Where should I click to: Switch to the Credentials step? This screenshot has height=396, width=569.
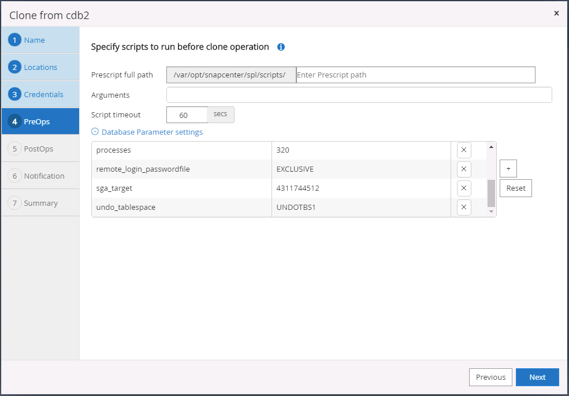click(x=43, y=94)
